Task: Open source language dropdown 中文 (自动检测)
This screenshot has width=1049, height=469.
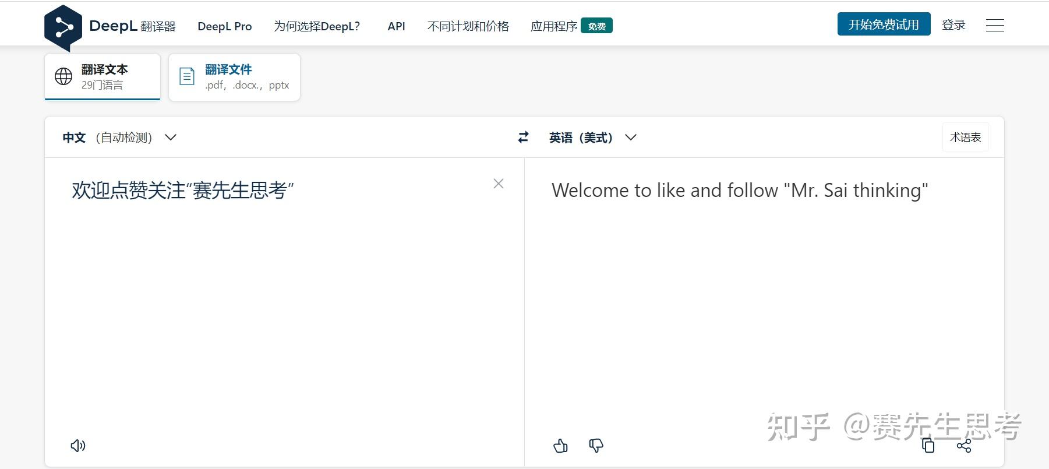Action: 119,137
